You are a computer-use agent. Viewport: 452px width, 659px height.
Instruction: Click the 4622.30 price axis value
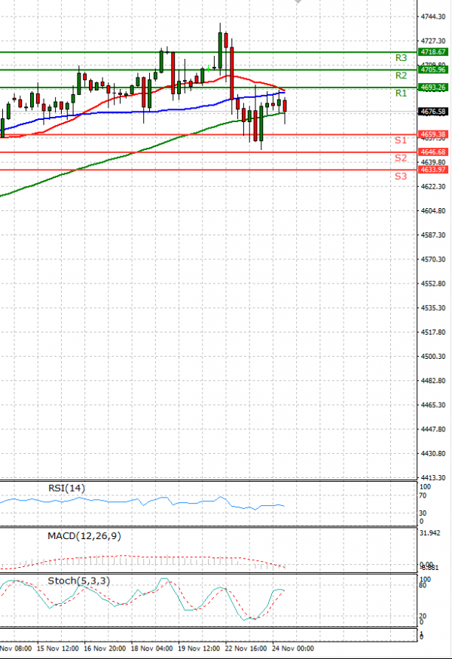(433, 186)
